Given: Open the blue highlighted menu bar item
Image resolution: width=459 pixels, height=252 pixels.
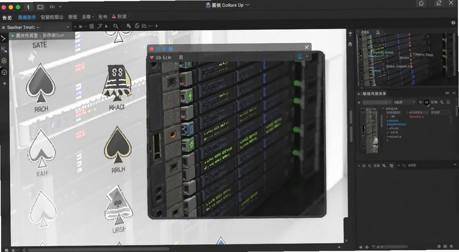Looking at the screenshot, I should [x=26, y=17].
